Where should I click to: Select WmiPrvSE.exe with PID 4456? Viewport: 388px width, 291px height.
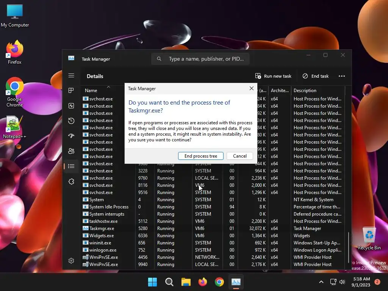click(213, 257)
